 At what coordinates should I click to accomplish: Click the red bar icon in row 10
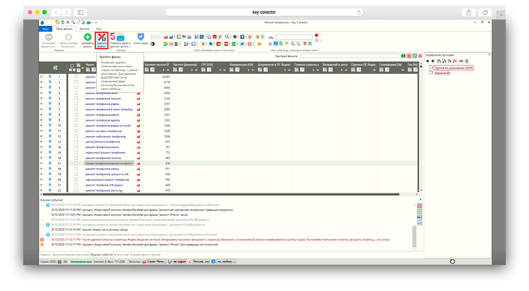click(x=138, y=125)
